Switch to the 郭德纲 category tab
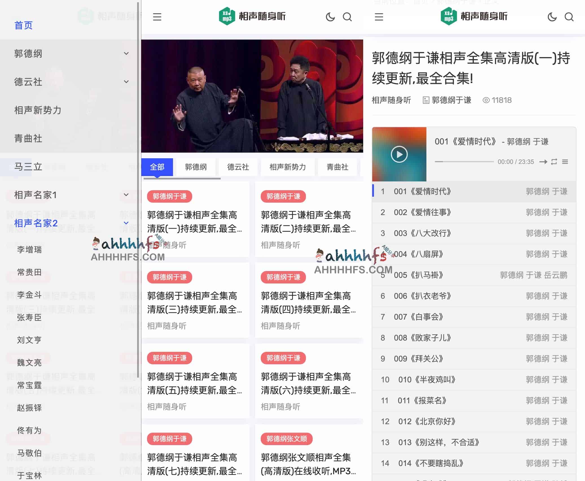The image size is (585, 481). point(196,167)
